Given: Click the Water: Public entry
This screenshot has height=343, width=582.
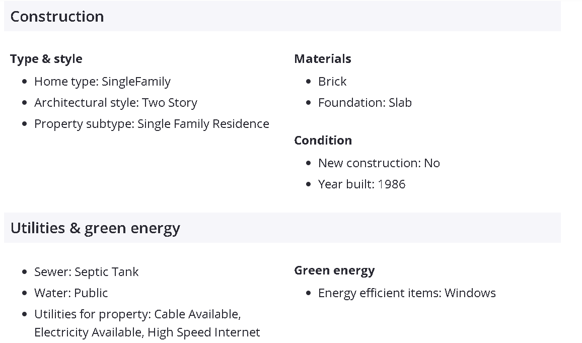Looking at the screenshot, I should pyautogui.click(x=71, y=293).
